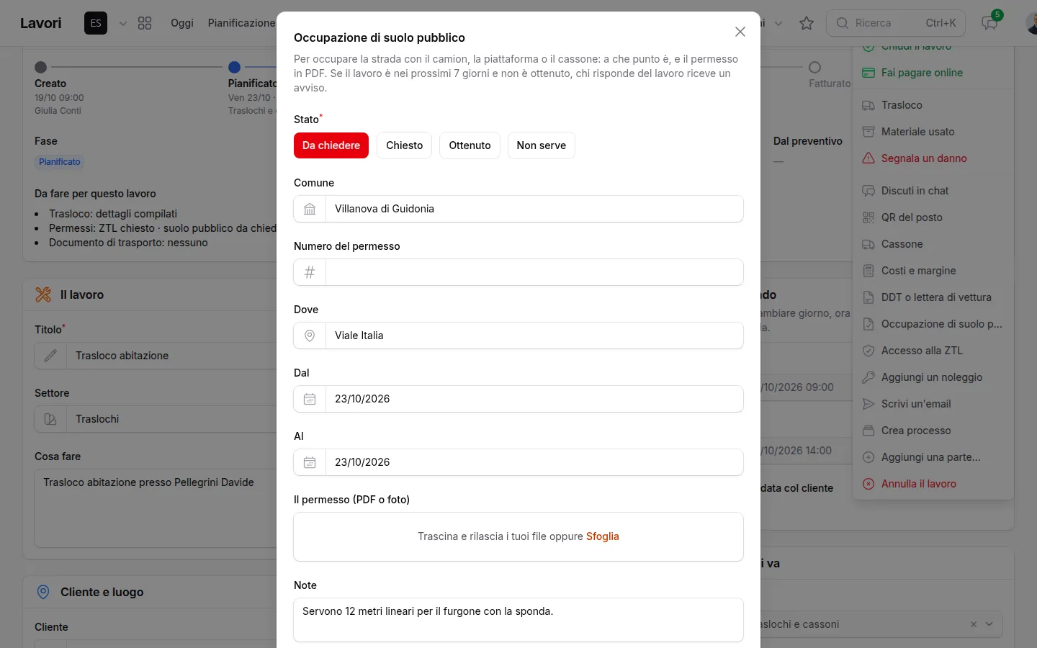Select Scrivi un'email
1037x648 pixels.
[x=933, y=404]
